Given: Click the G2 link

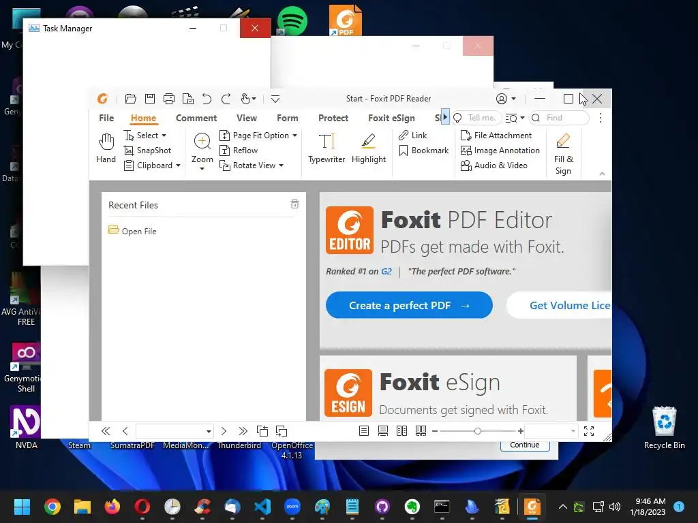Looking at the screenshot, I should coord(386,271).
